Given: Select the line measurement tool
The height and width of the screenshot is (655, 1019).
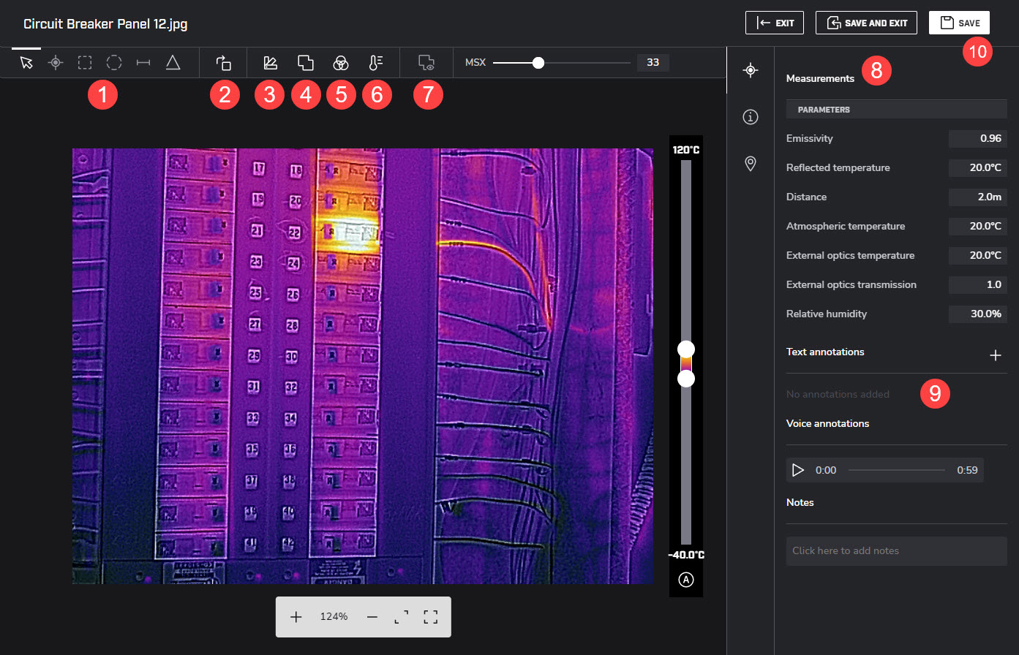Looking at the screenshot, I should click(143, 63).
